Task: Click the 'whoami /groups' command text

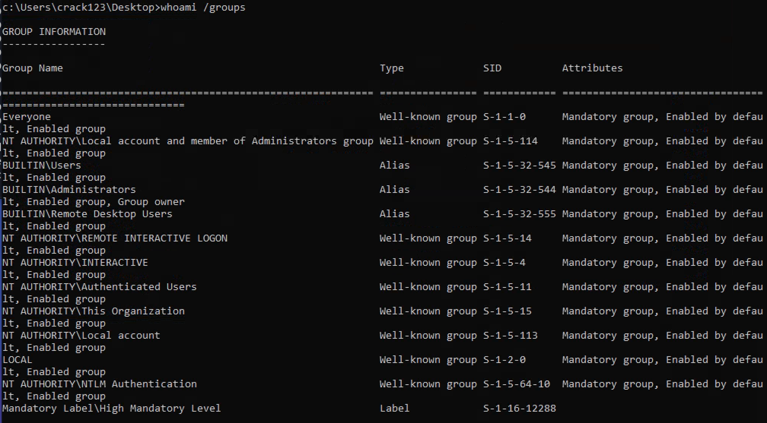Action: click(203, 7)
